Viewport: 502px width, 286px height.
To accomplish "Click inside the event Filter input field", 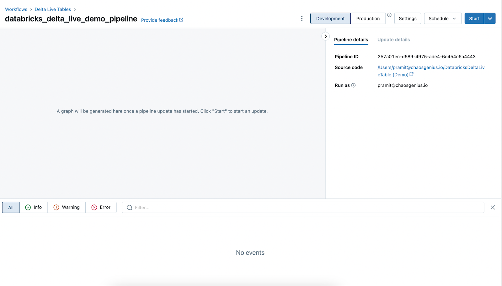I will [x=220, y=207].
